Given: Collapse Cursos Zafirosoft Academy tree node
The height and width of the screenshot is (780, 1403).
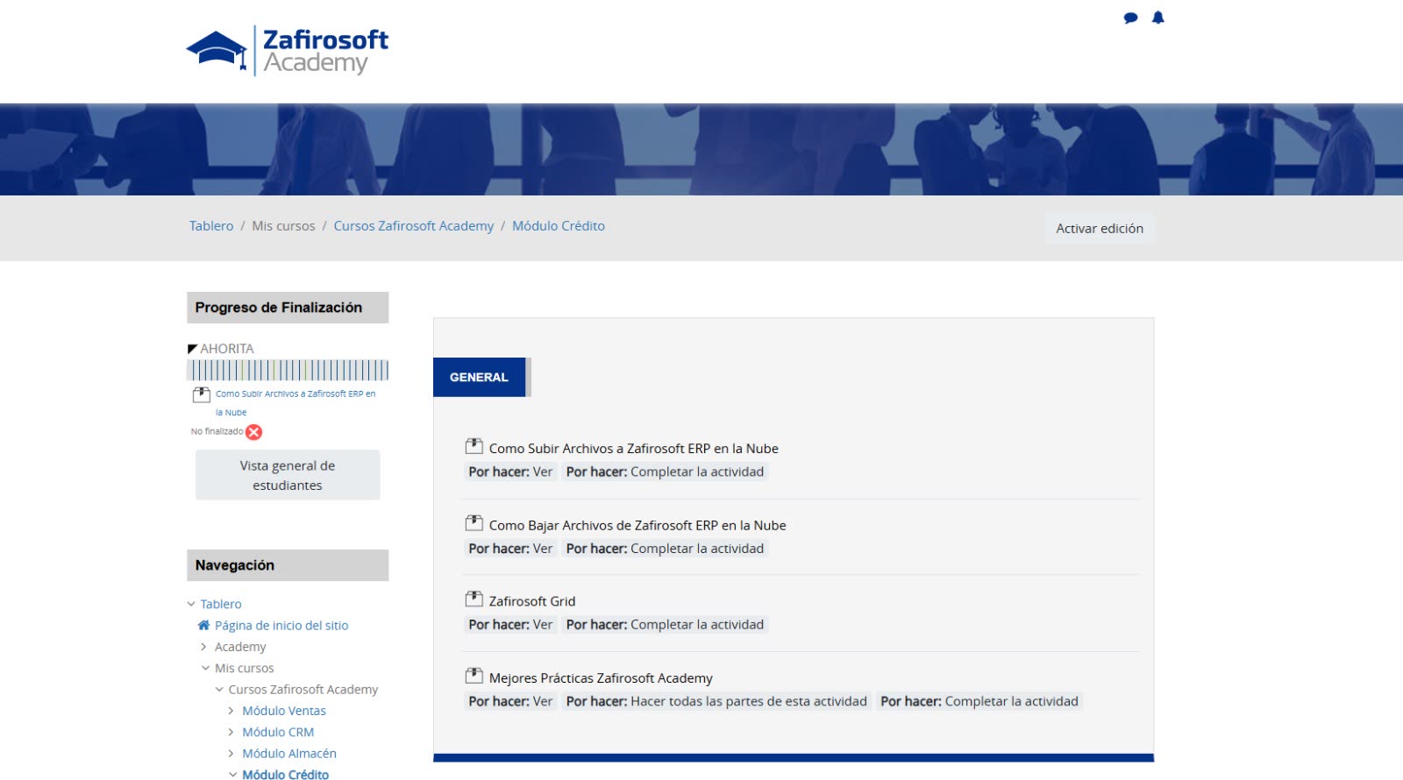Looking at the screenshot, I should [x=219, y=690].
